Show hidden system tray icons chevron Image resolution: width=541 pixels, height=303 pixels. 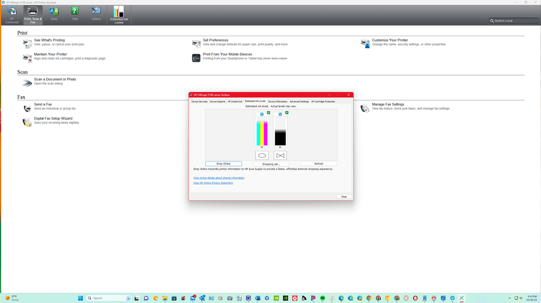coord(509,298)
